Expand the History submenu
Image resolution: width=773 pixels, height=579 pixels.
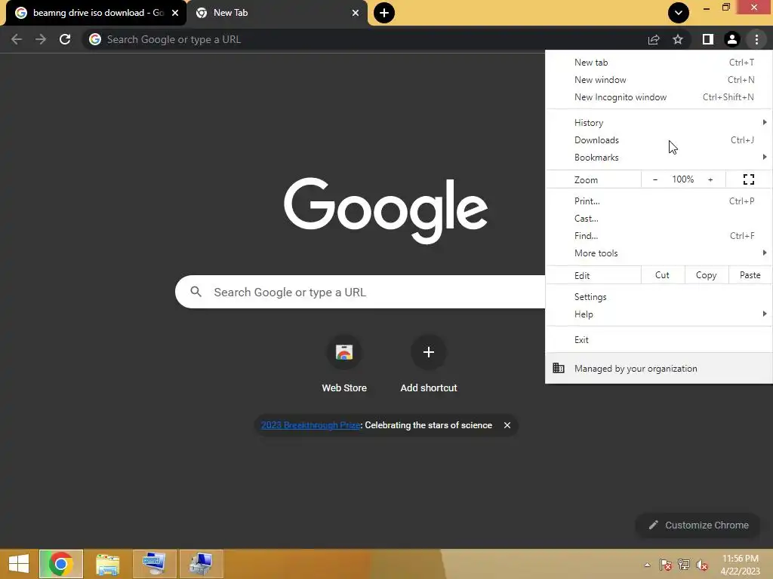(x=658, y=123)
